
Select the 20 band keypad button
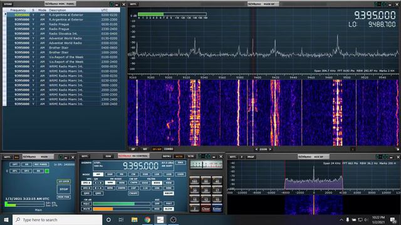pos(206,190)
